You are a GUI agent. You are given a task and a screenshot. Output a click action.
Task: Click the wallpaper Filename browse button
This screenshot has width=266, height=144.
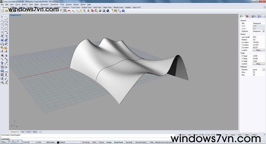click(264, 70)
